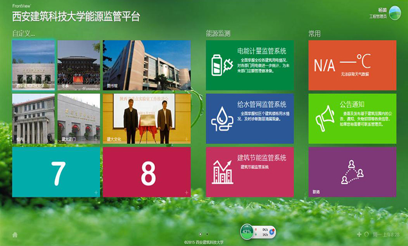This screenshot has height=246, width=408.
Task: Click the plus corner of 建大正门 tile
Action: [96, 139]
